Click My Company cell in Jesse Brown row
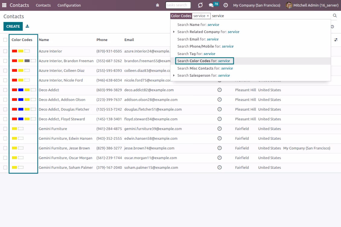 (307, 148)
